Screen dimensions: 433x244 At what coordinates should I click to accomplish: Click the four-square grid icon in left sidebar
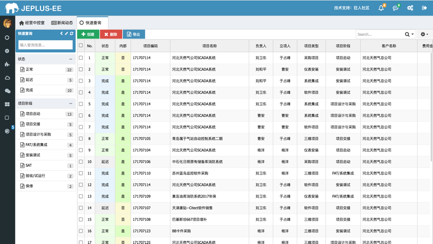coord(7,104)
